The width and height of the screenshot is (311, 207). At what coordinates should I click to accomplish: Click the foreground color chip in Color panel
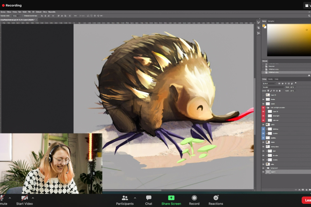[x=264, y=26]
